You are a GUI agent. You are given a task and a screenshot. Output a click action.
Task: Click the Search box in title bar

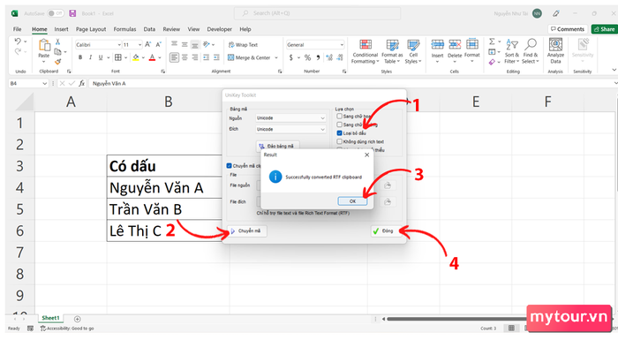click(x=317, y=13)
